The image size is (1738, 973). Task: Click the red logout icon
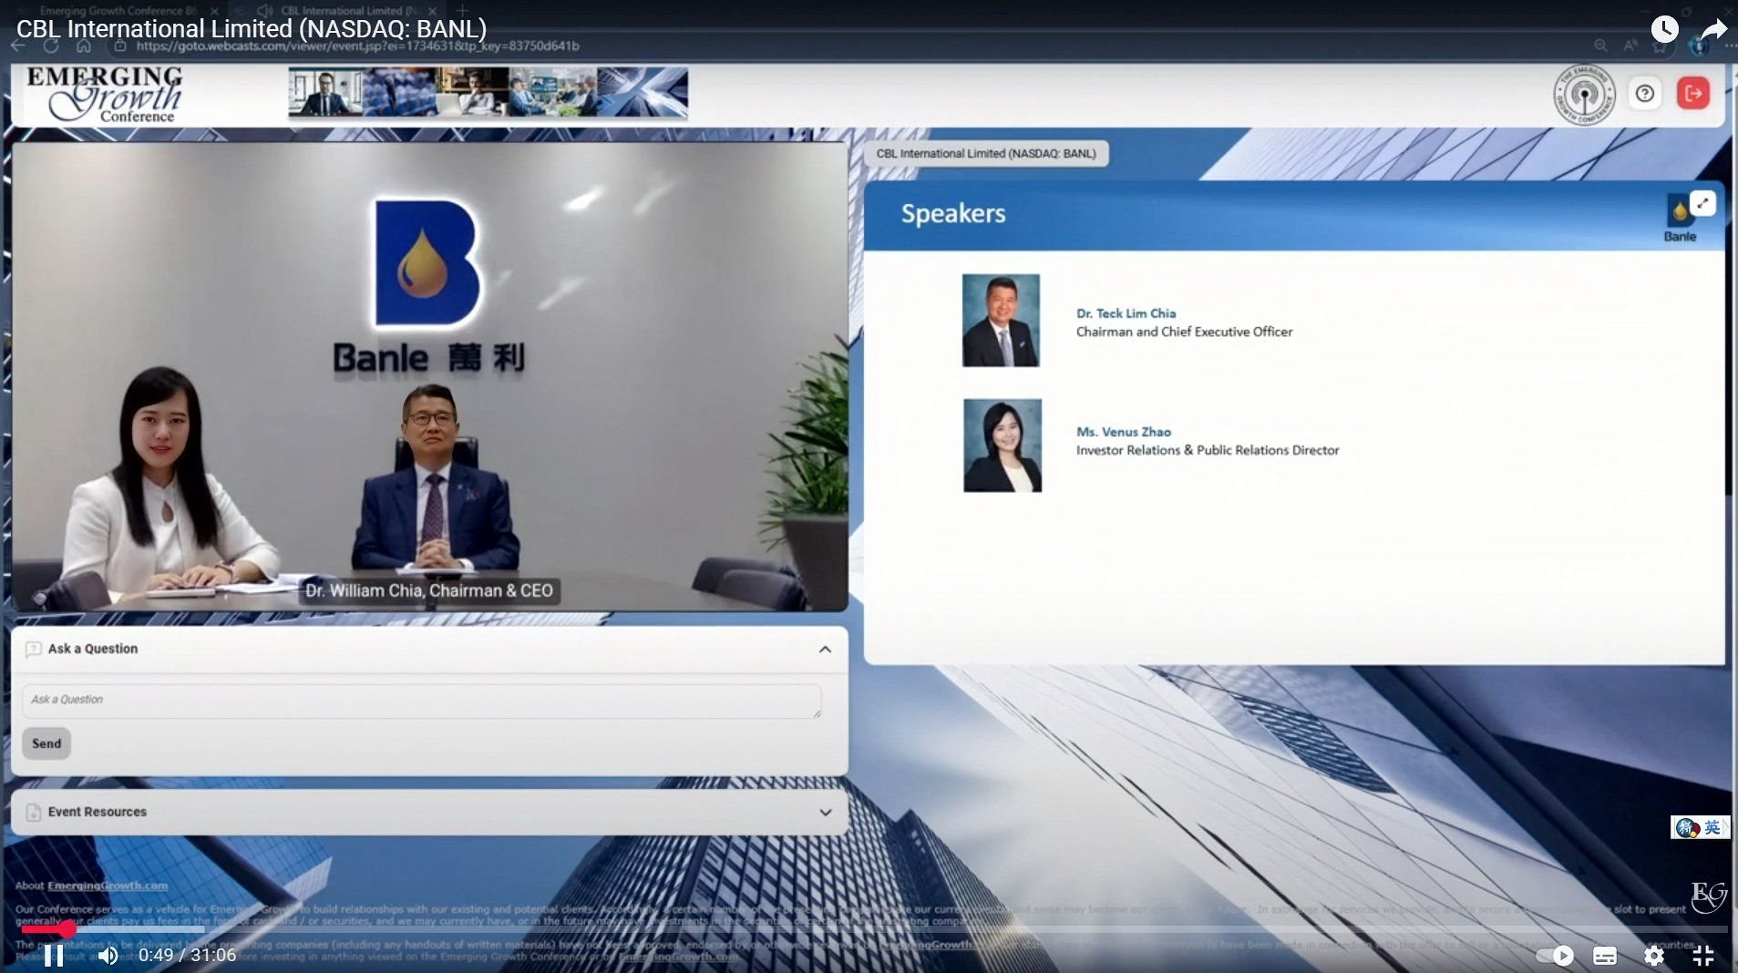1692,94
